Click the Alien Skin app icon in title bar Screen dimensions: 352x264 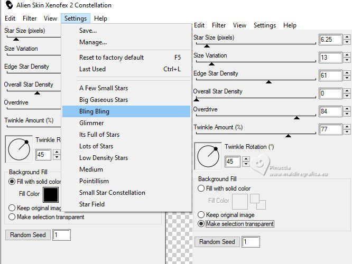(9, 5)
